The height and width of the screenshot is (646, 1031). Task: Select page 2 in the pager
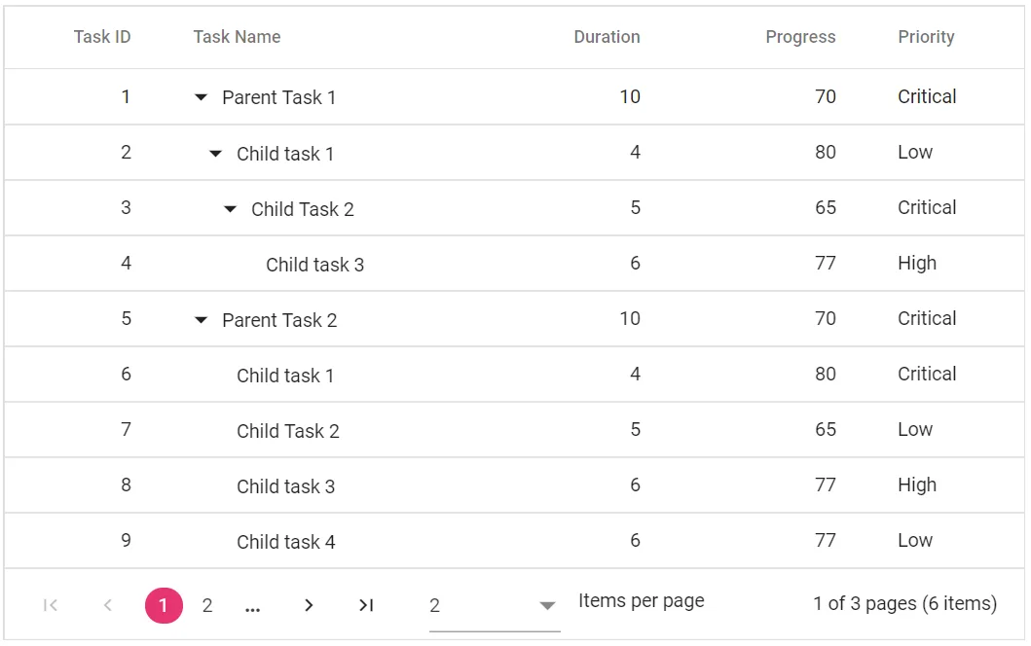[206, 604]
